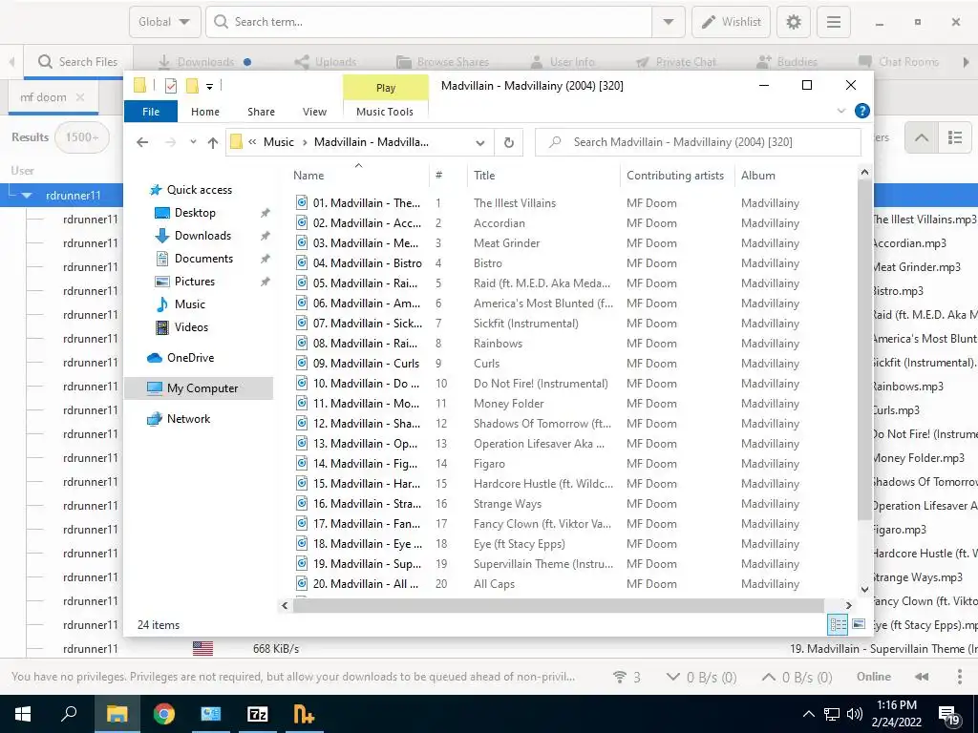This screenshot has height=733, width=978.
Task: Switch to large thumbnails view icon
Action: (x=859, y=624)
